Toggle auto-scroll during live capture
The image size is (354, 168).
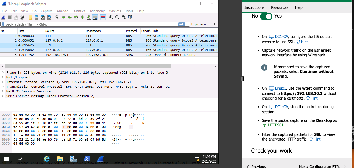(x=95, y=17)
